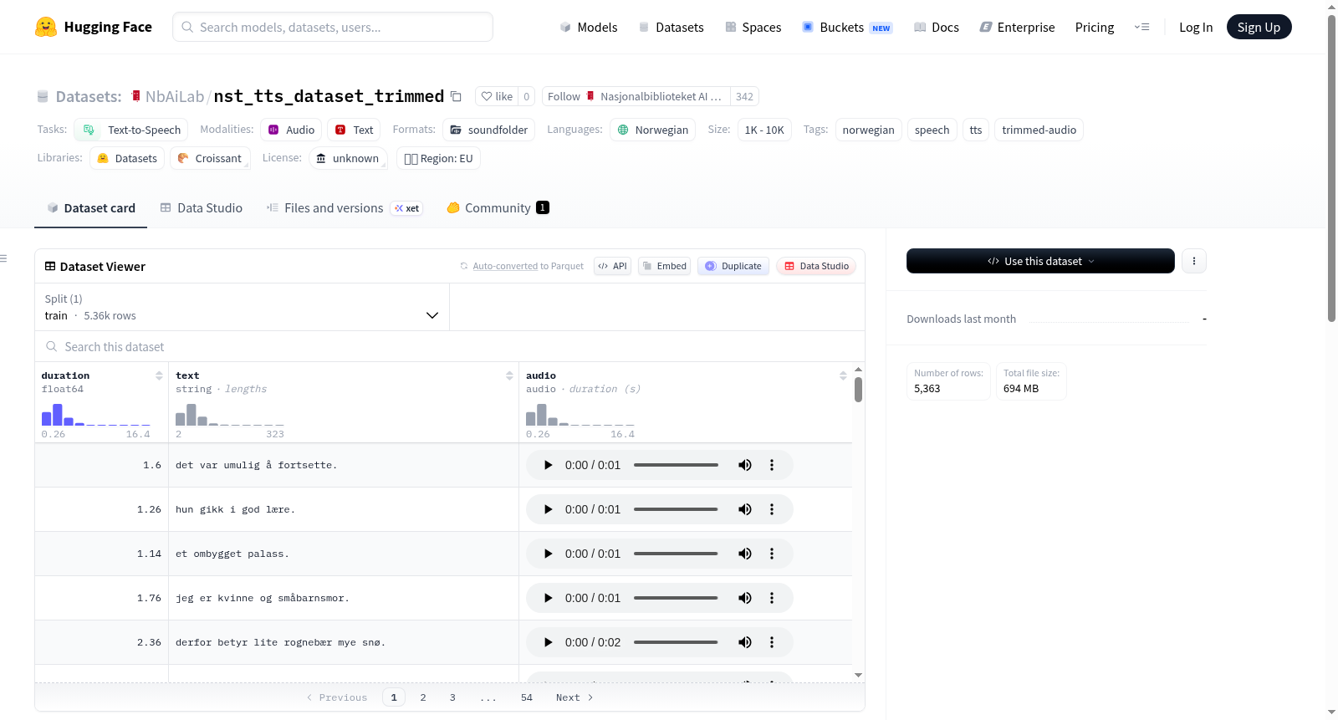Screen dimensions: 1338x720
Task: Open the Auto-converted link
Action: point(505,266)
